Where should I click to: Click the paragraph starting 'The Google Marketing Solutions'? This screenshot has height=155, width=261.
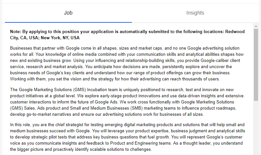[x=127, y=102]
